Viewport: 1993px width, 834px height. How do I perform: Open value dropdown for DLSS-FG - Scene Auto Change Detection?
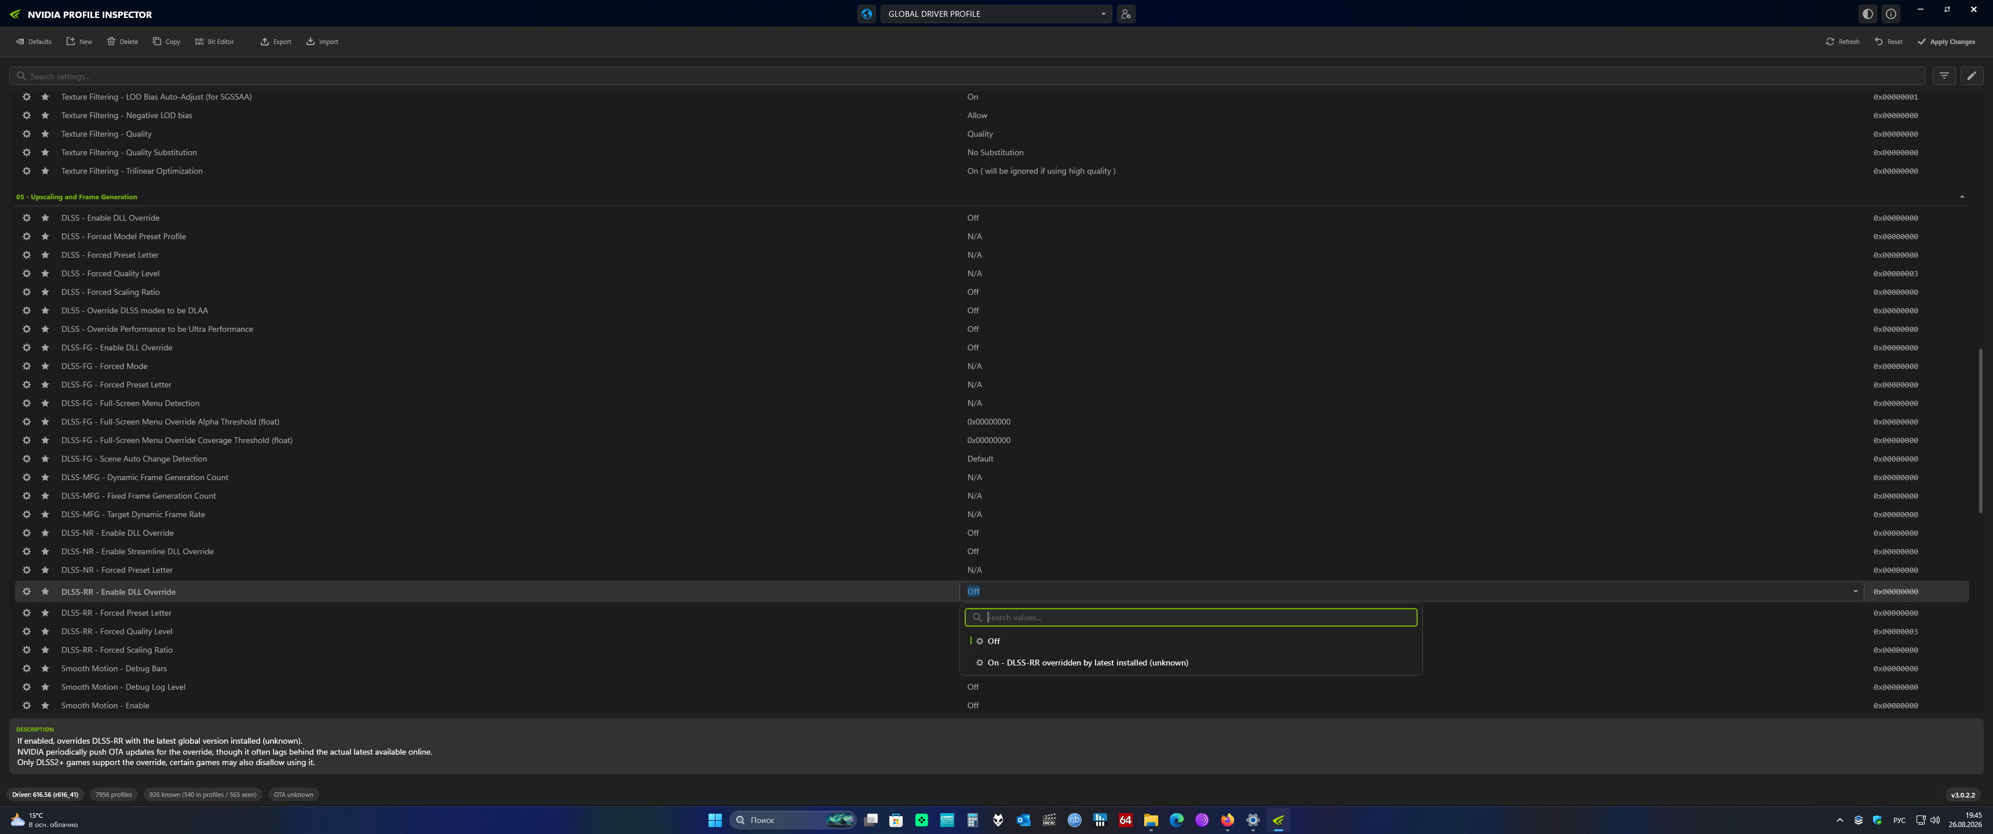point(1411,459)
